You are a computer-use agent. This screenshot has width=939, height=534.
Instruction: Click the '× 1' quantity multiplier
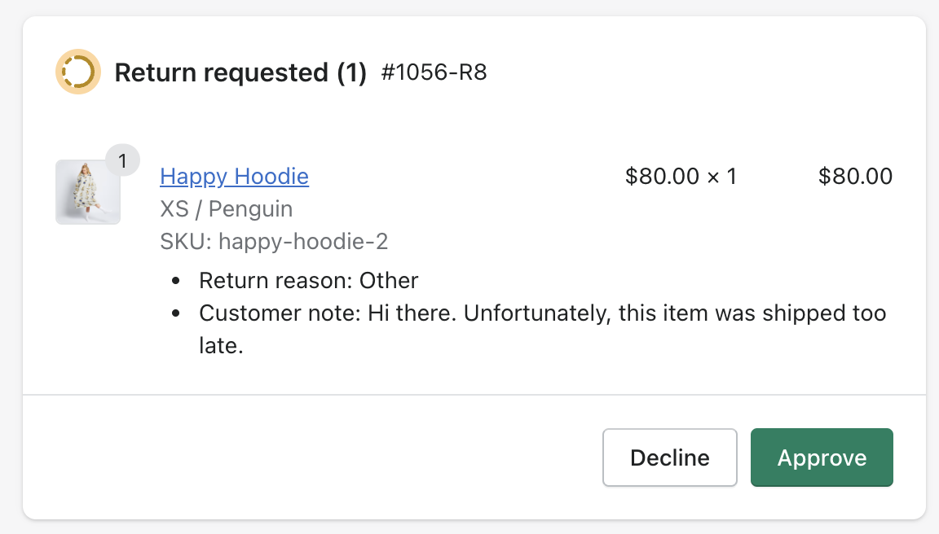721,176
